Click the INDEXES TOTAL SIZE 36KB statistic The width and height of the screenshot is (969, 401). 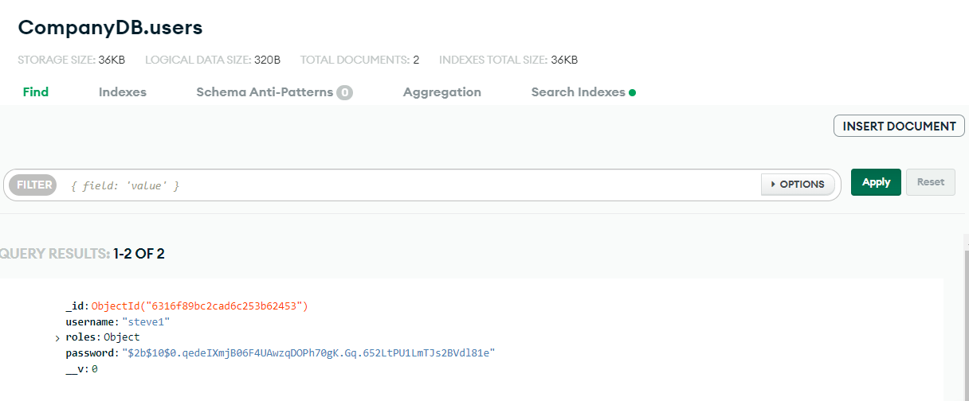click(508, 60)
